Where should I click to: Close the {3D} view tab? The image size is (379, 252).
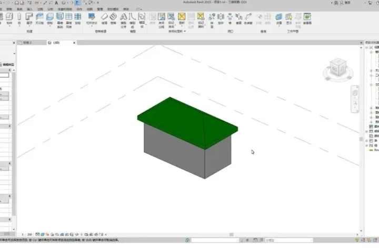point(74,43)
